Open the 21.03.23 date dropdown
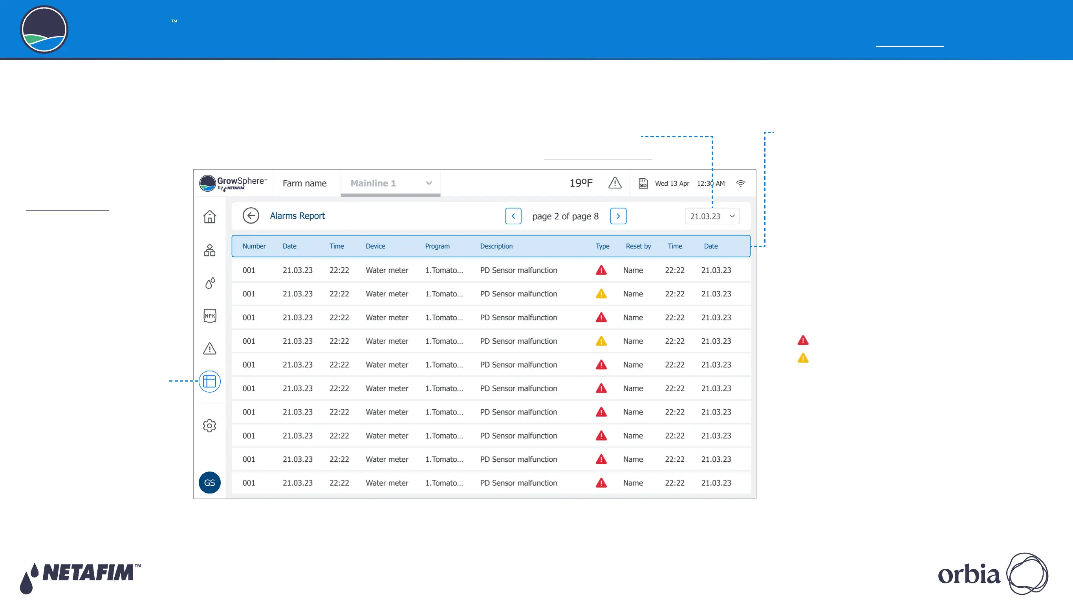Screen dimensions: 1073x603 point(712,216)
